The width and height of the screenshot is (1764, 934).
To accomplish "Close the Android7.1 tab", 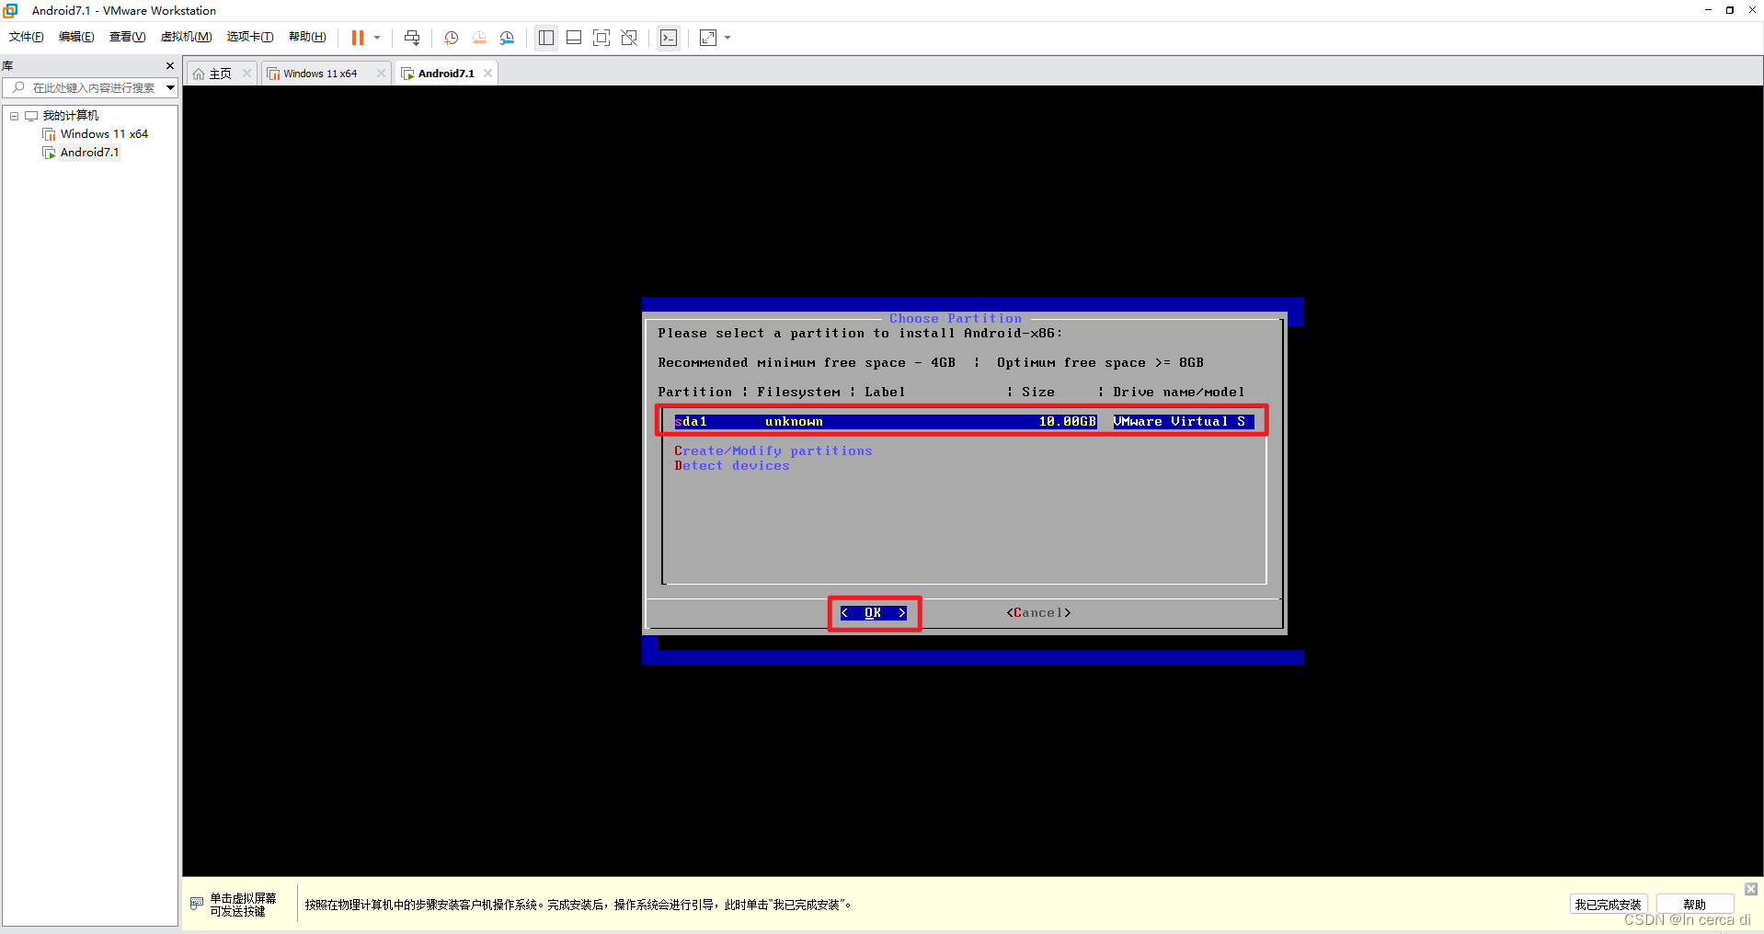I will 487,74.
